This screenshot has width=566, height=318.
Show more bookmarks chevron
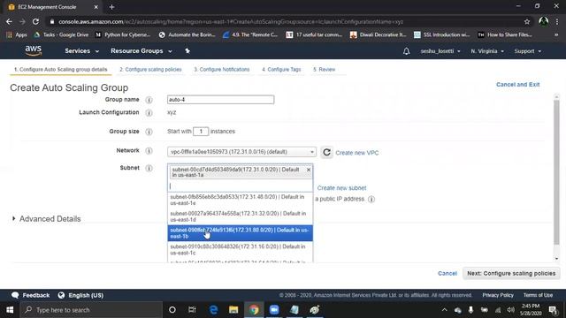point(556,35)
